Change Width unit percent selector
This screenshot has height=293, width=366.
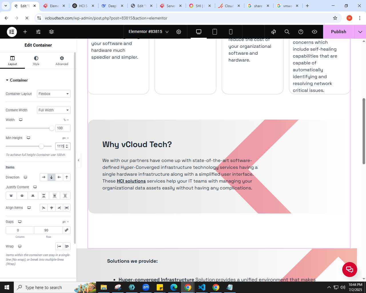point(66,120)
